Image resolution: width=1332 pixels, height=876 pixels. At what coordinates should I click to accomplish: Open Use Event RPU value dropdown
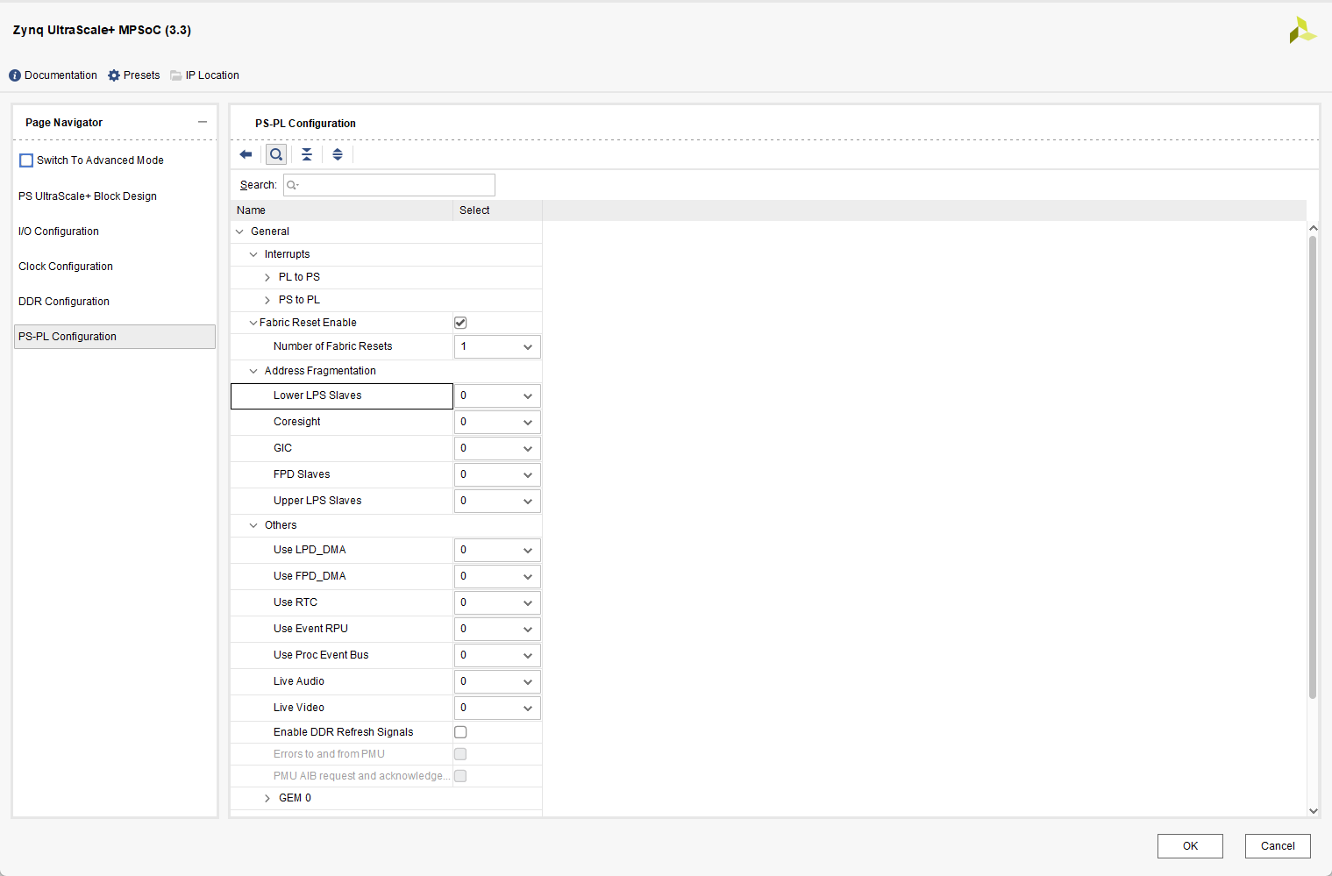click(497, 629)
